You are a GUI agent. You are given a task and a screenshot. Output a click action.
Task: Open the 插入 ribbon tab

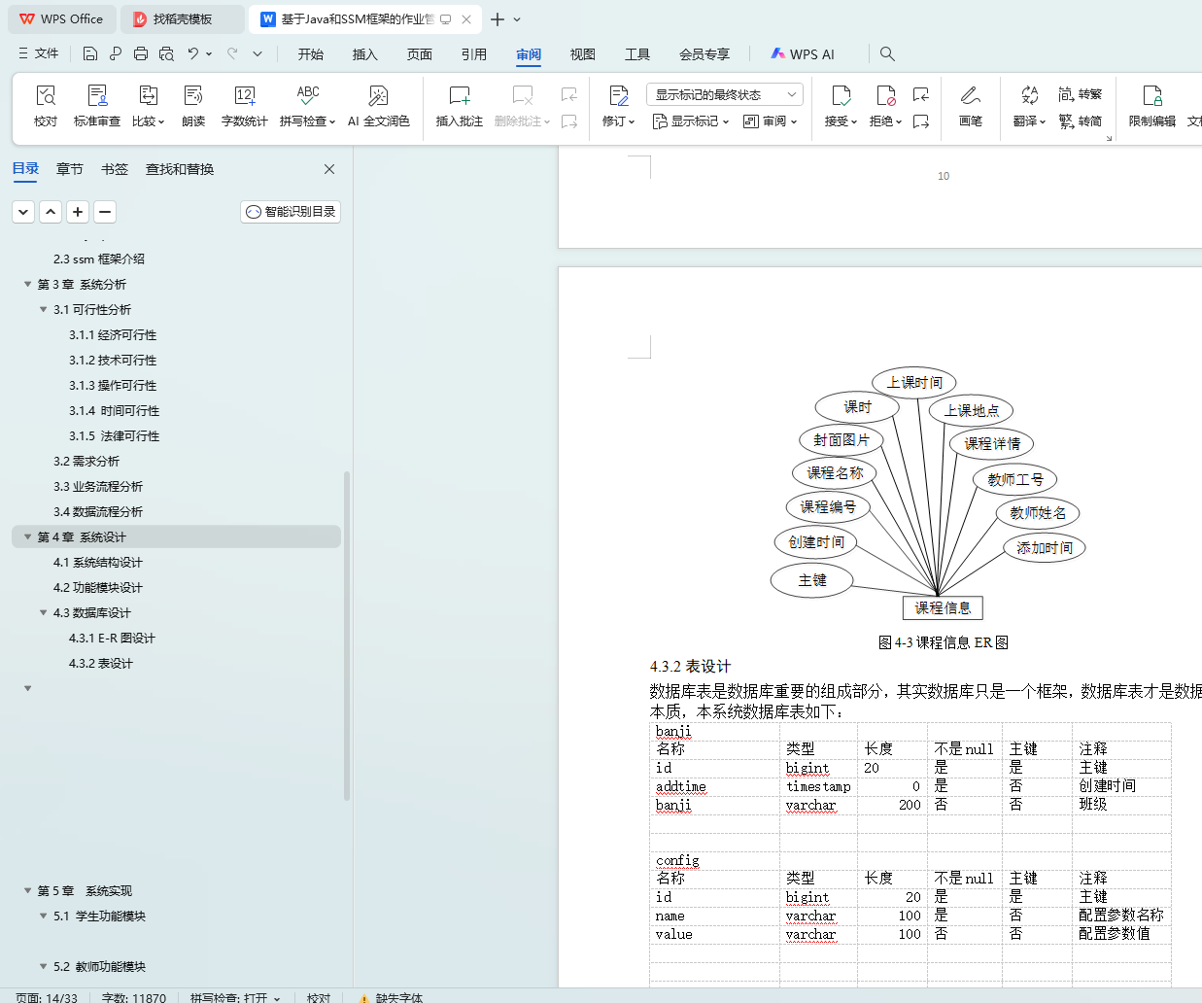click(365, 54)
